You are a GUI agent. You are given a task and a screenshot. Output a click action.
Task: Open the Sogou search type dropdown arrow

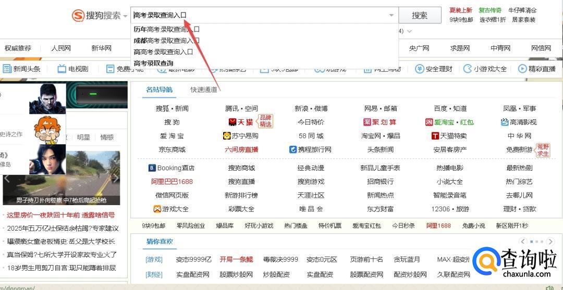click(125, 16)
